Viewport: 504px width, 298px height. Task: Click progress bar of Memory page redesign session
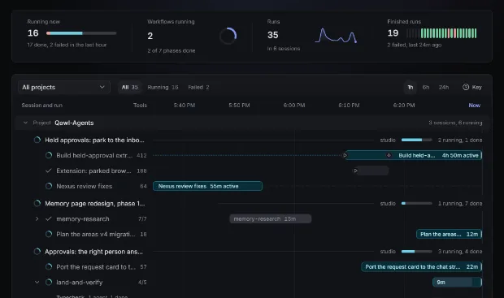[417, 204]
